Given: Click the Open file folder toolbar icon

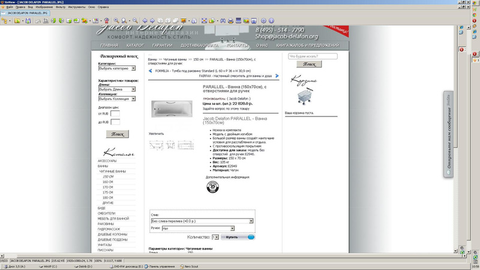Looking at the screenshot, I should [18, 21].
